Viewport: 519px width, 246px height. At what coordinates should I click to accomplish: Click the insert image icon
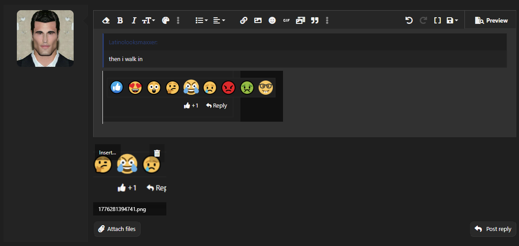pos(258,20)
